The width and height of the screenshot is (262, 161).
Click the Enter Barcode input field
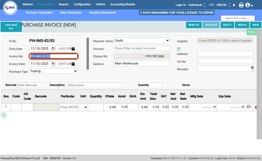tap(29, 85)
